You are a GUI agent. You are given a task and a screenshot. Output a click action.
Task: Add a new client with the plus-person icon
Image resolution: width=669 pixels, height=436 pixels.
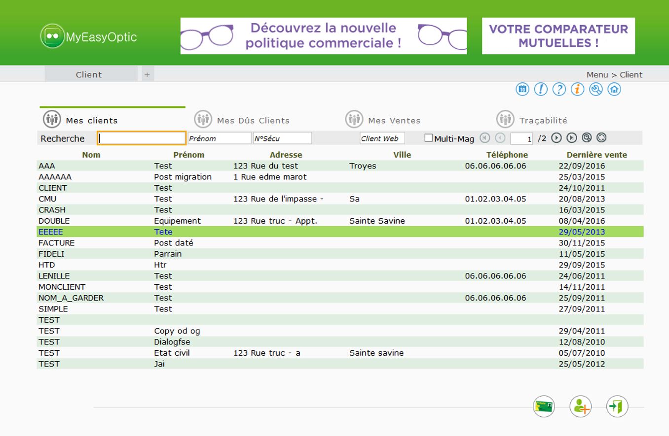(x=580, y=407)
